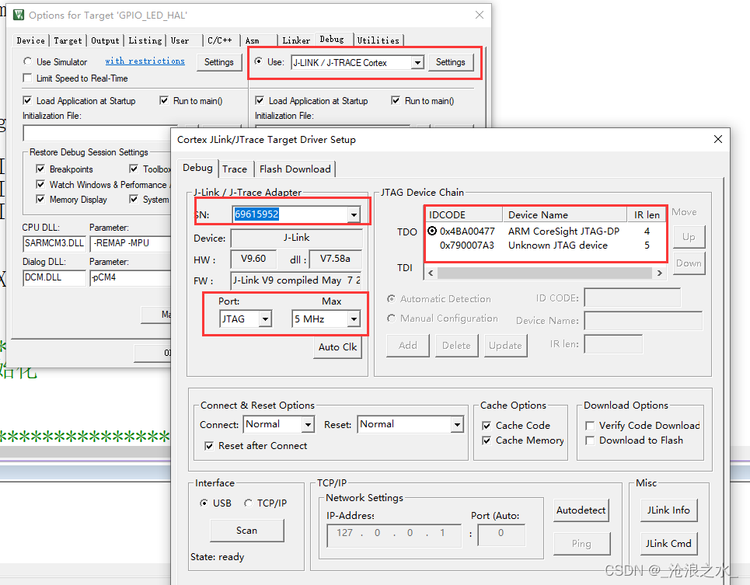Close the Cortex JLink/JTrace Target Driver Setup dialog

coord(717,139)
